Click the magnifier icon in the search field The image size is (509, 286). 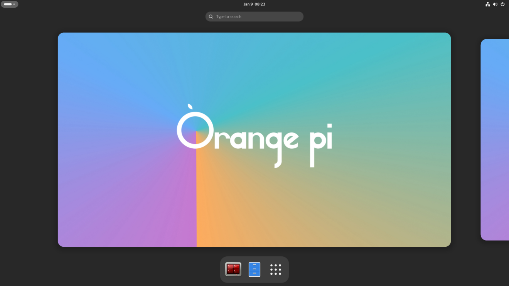[x=211, y=17]
